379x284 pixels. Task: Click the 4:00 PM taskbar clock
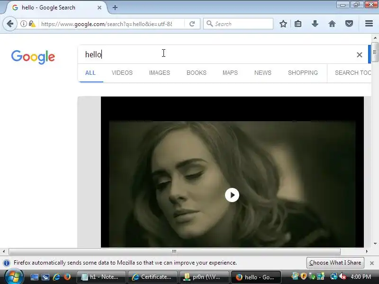pos(361,277)
